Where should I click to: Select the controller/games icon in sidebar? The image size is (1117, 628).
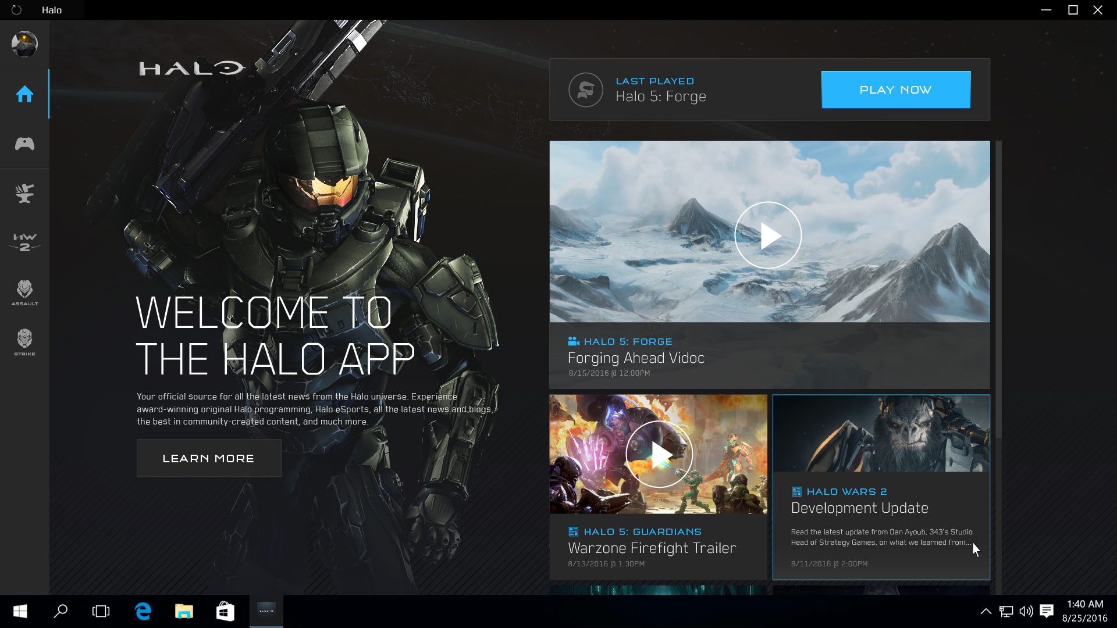pos(24,144)
